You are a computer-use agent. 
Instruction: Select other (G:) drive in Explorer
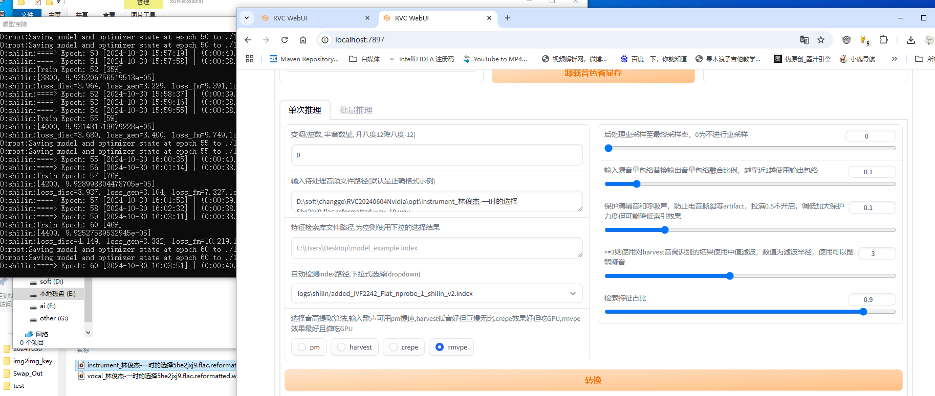(49, 318)
